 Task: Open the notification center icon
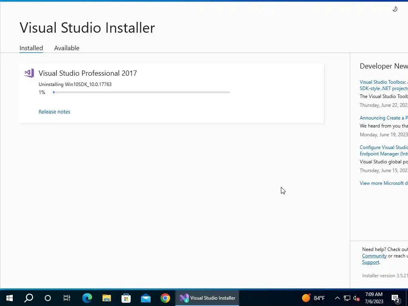tap(396, 298)
